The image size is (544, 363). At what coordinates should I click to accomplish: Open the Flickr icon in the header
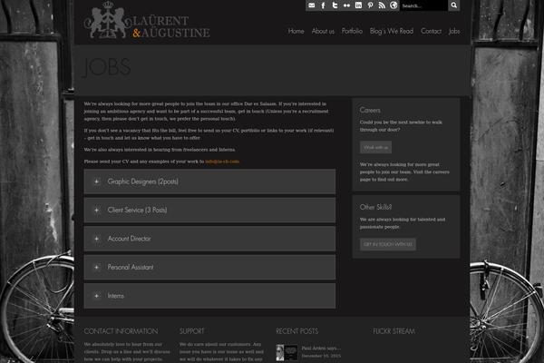pos(346,5)
